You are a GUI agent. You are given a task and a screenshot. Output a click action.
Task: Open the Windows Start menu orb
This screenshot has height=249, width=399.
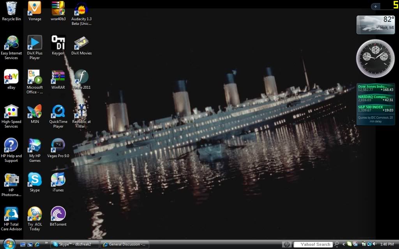point(9,244)
